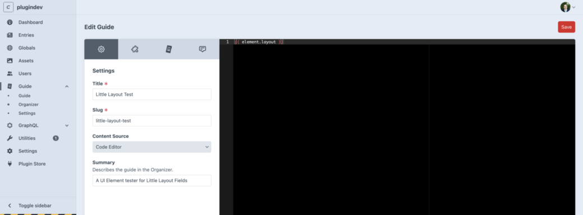Switch to the document snippets tab
Image resolution: width=583 pixels, height=215 pixels.
[169, 49]
